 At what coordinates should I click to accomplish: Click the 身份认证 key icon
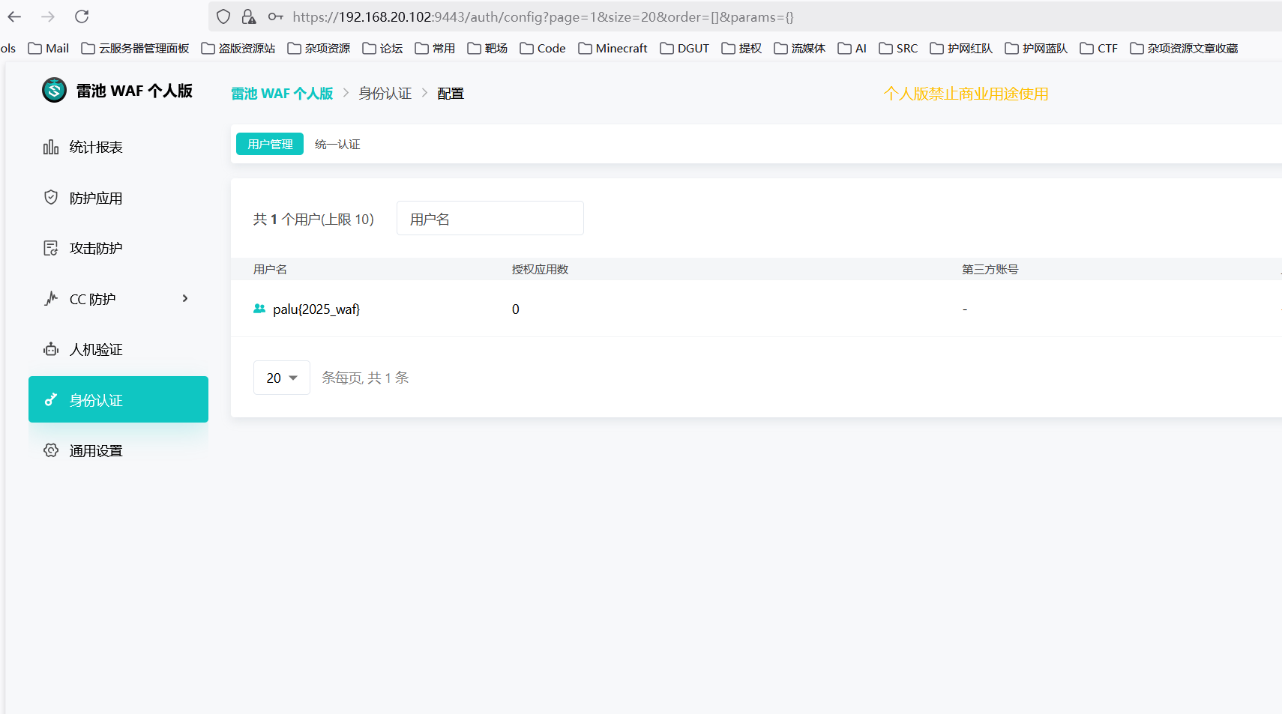tap(51, 400)
